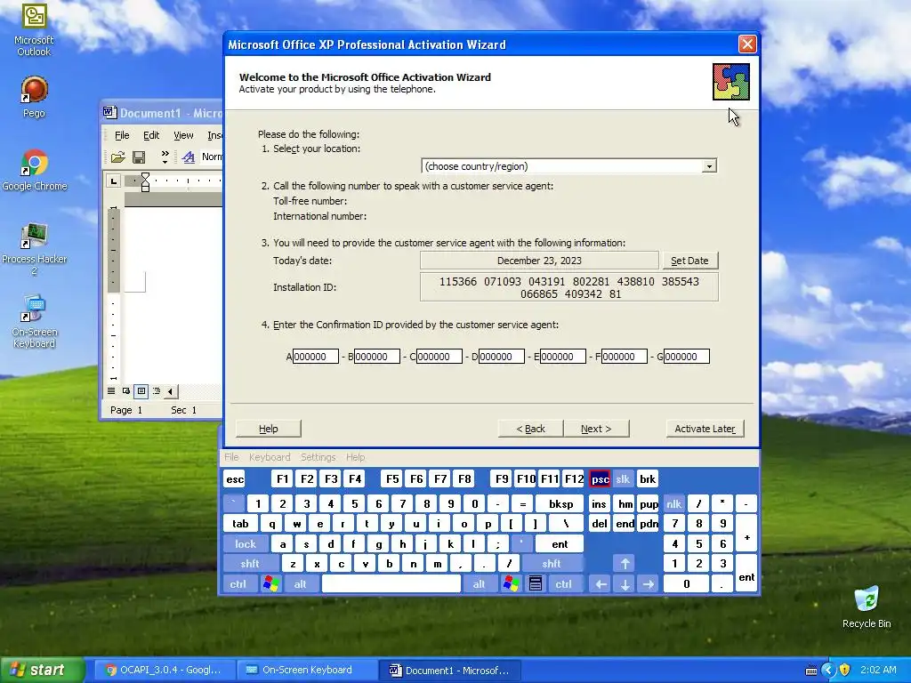Image resolution: width=911 pixels, height=683 pixels.
Task: Open View menu in Word window
Action: pyautogui.click(x=183, y=135)
